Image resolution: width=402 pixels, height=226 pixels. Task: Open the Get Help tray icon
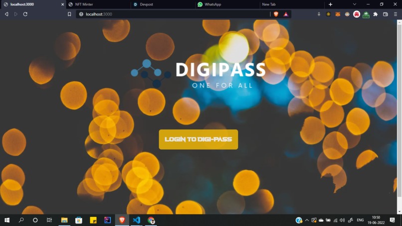click(299, 220)
